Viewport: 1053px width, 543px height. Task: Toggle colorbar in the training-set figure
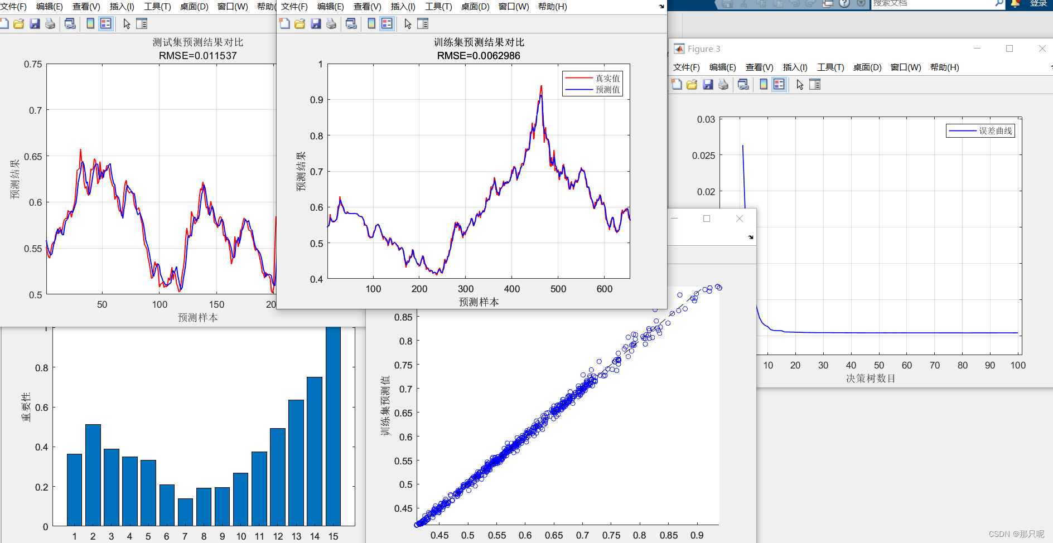tap(371, 23)
